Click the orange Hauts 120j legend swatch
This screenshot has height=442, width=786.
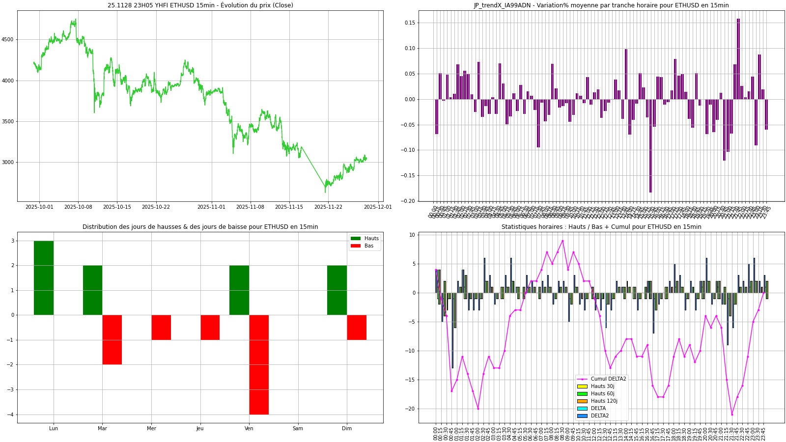pos(582,401)
